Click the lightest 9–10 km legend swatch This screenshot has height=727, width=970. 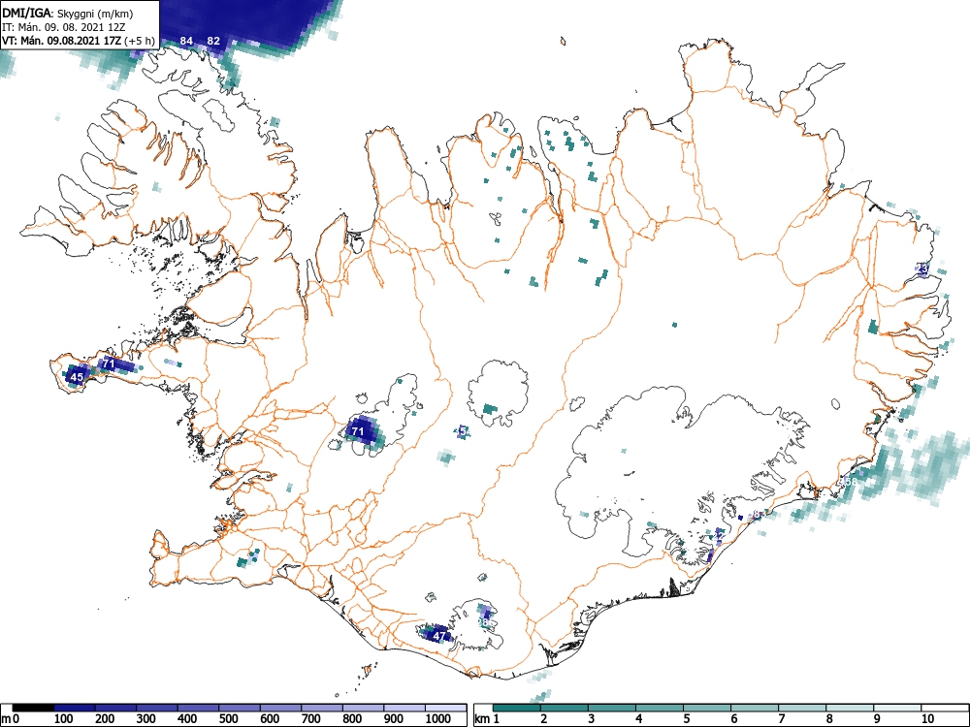(x=897, y=708)
